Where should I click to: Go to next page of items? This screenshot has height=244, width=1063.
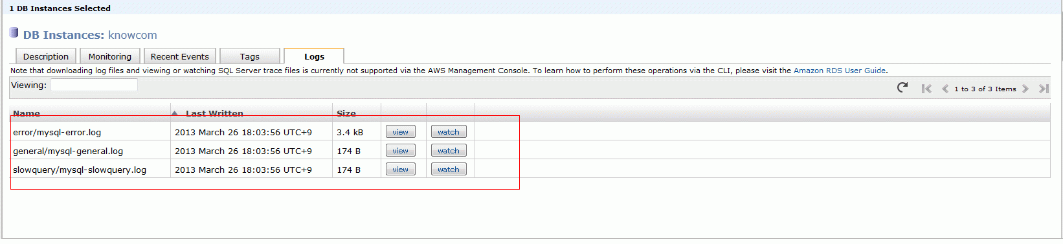click(x=1025, y=89)
